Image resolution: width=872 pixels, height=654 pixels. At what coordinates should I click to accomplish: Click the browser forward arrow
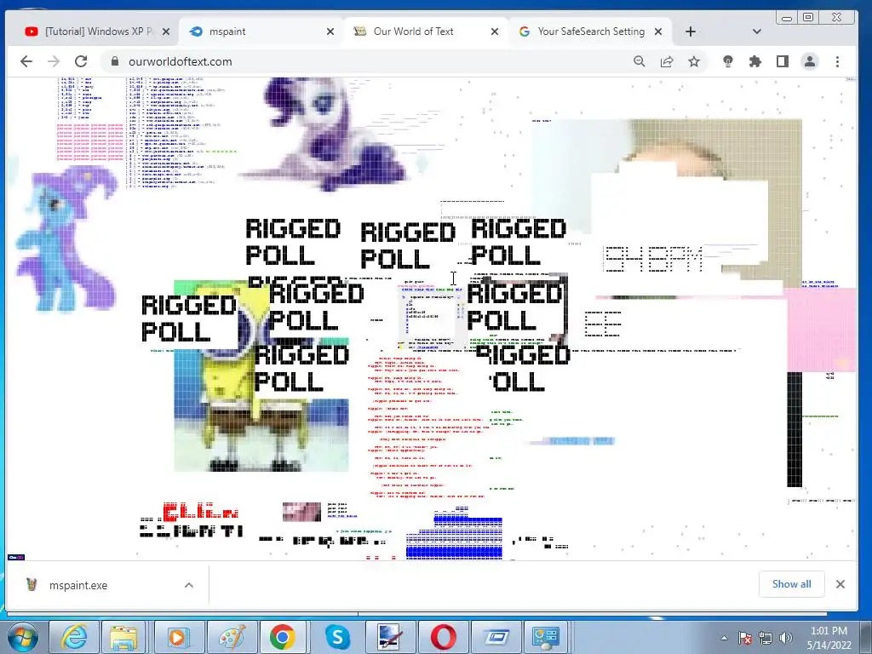[54, 61]
